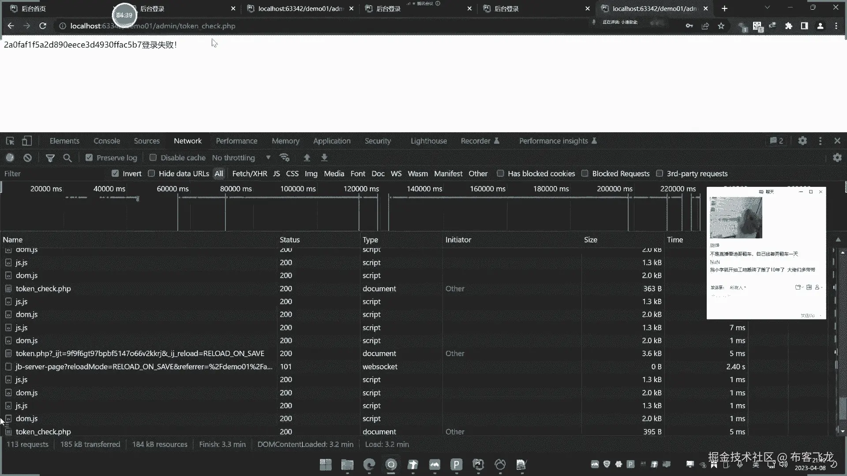
Task: Check Hide data URLs option
Action: click(x=151, y=174)
